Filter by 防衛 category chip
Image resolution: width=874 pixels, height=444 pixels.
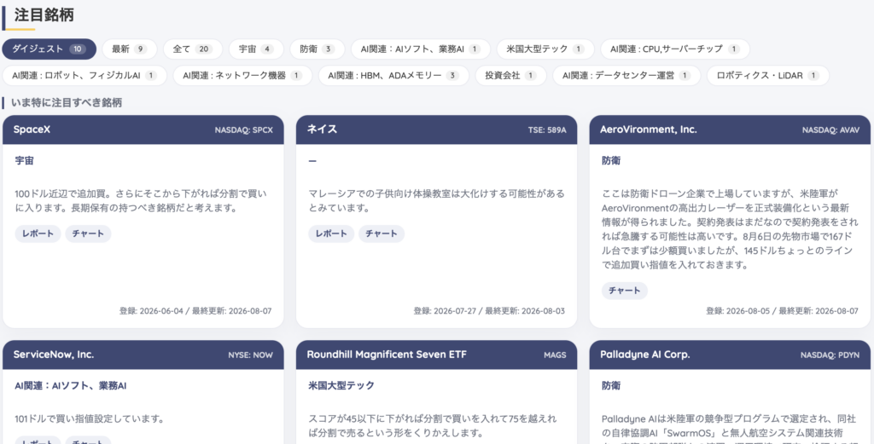(x=317, y=49)
